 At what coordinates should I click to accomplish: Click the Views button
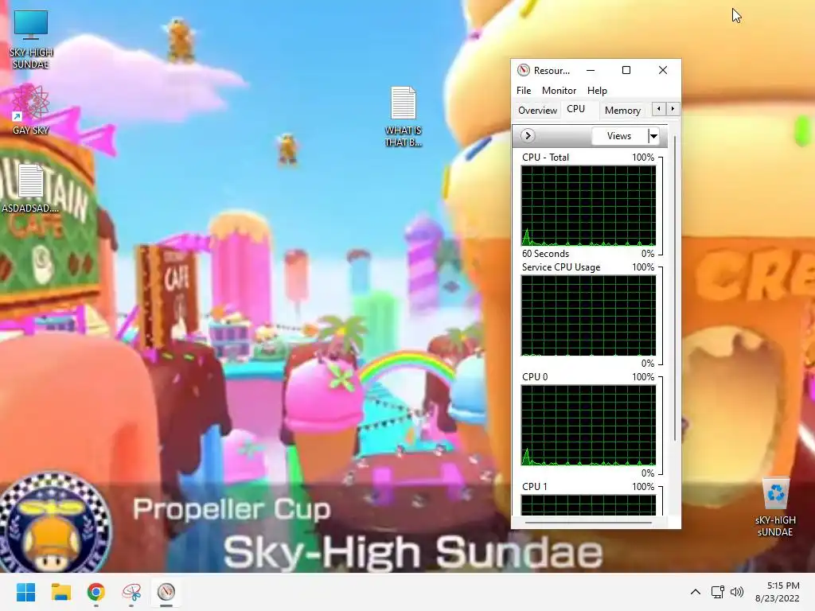(x=619, y=135)
